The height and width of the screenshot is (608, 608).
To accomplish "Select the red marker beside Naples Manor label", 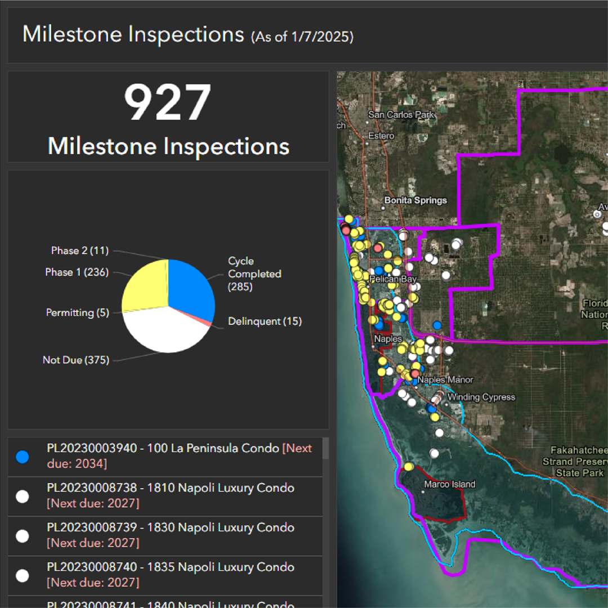I will (x=415, y=374).
